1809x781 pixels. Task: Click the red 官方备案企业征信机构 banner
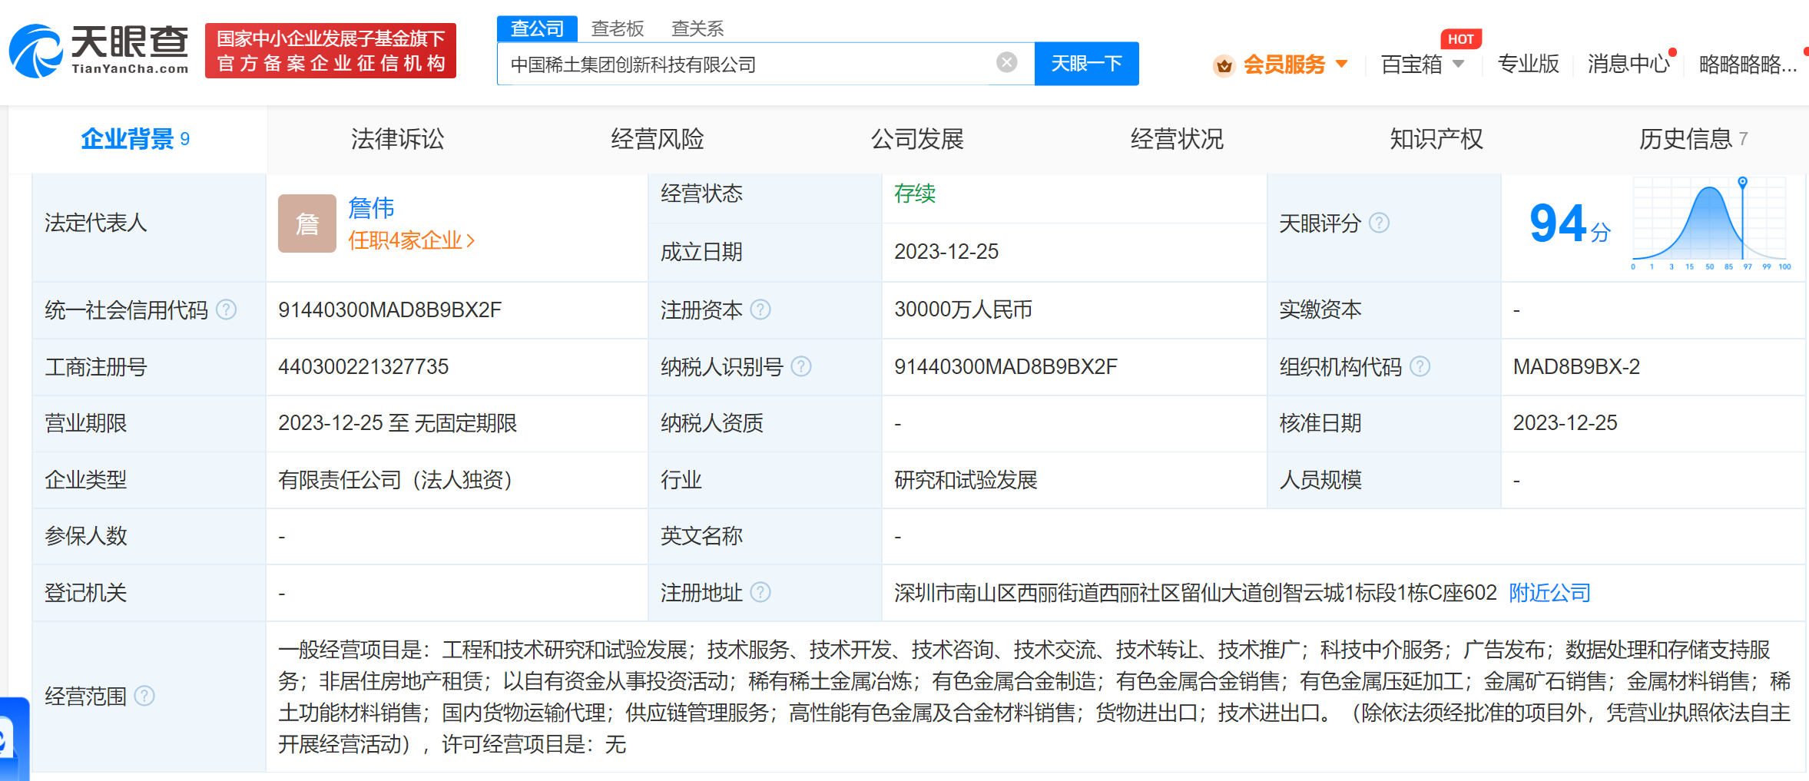330,51
